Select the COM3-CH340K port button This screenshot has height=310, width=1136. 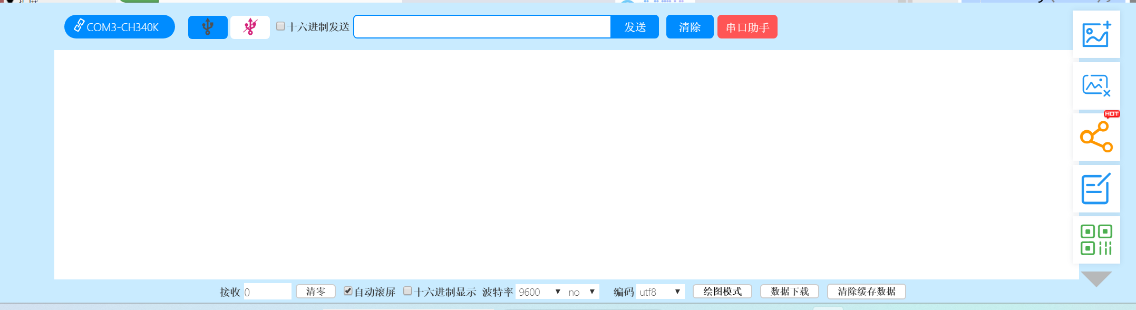point(120,27)
